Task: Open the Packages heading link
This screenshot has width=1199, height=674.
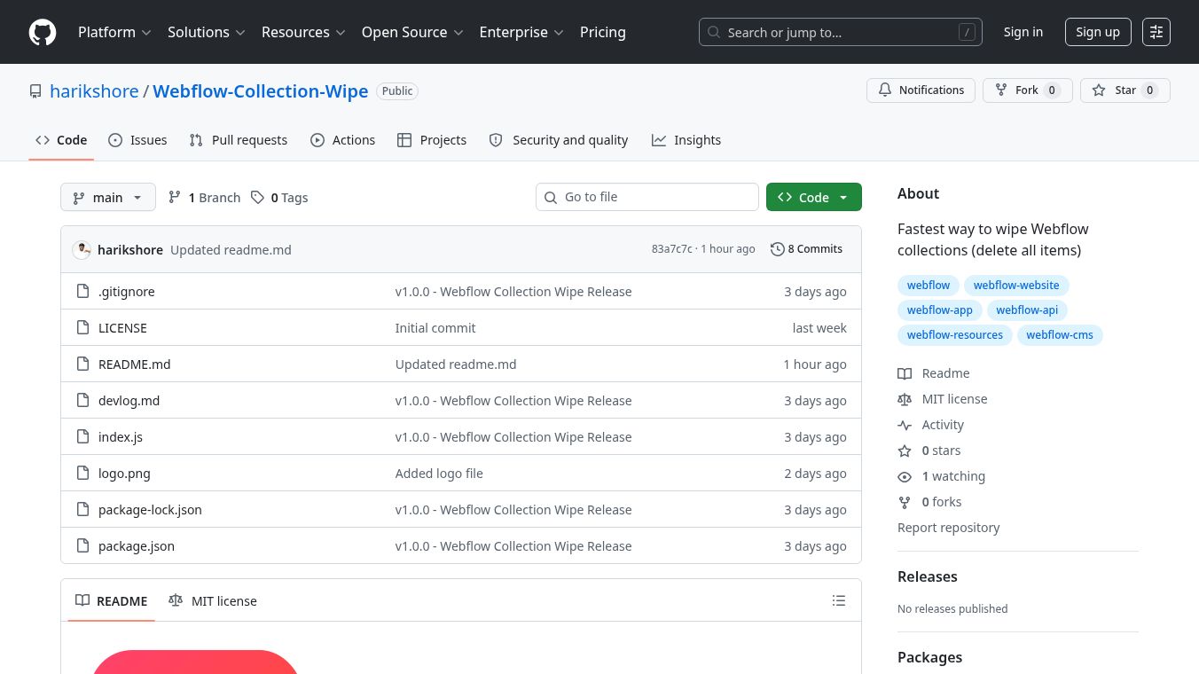Action: (x=929, y=657)
